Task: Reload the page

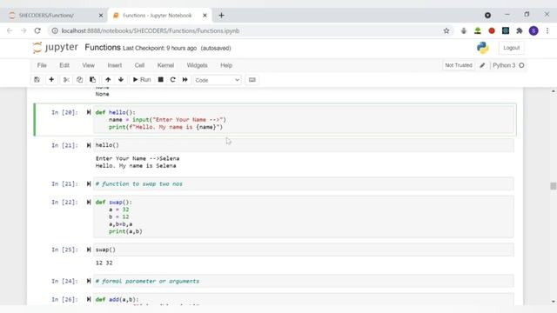Action: [37, 31]
